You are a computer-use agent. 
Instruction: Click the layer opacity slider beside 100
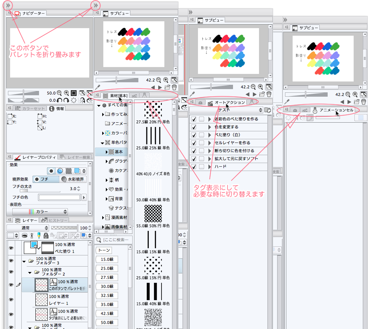click(x=64, y=228)
